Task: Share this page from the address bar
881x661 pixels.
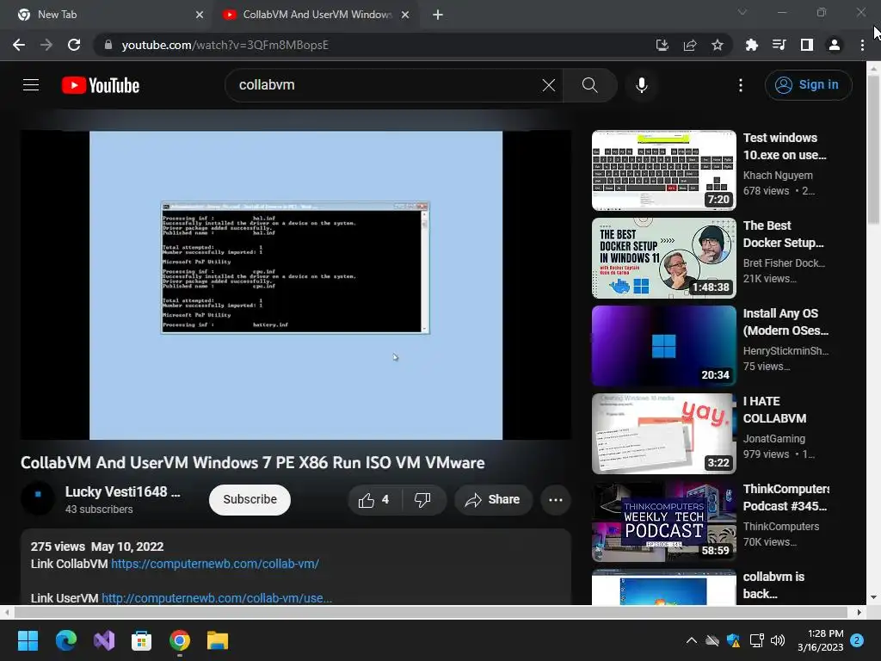Action: (x=689, y=45)
